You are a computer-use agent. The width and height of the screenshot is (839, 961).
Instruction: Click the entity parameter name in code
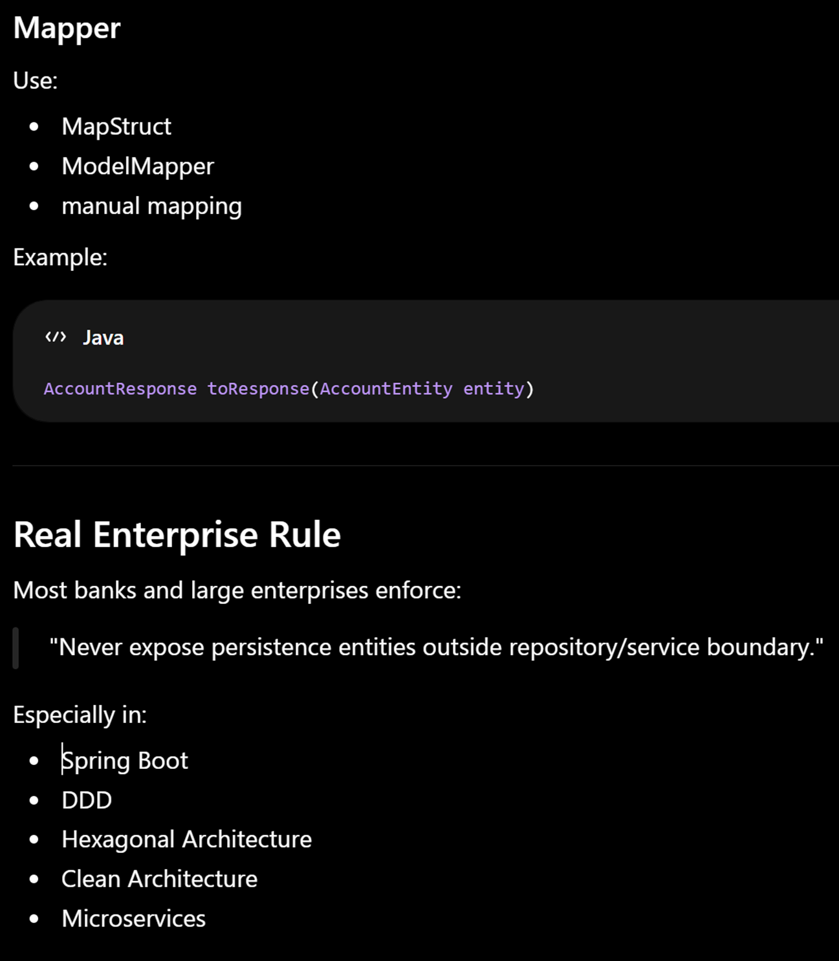click(x=494, y=389)
